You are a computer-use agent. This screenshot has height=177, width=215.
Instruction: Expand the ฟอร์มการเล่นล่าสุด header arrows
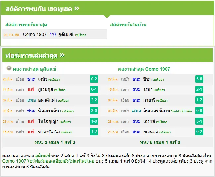[62, 55]
